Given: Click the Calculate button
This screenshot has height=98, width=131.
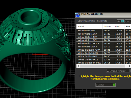Looking at the screenshot, I should tap(106, 85).
